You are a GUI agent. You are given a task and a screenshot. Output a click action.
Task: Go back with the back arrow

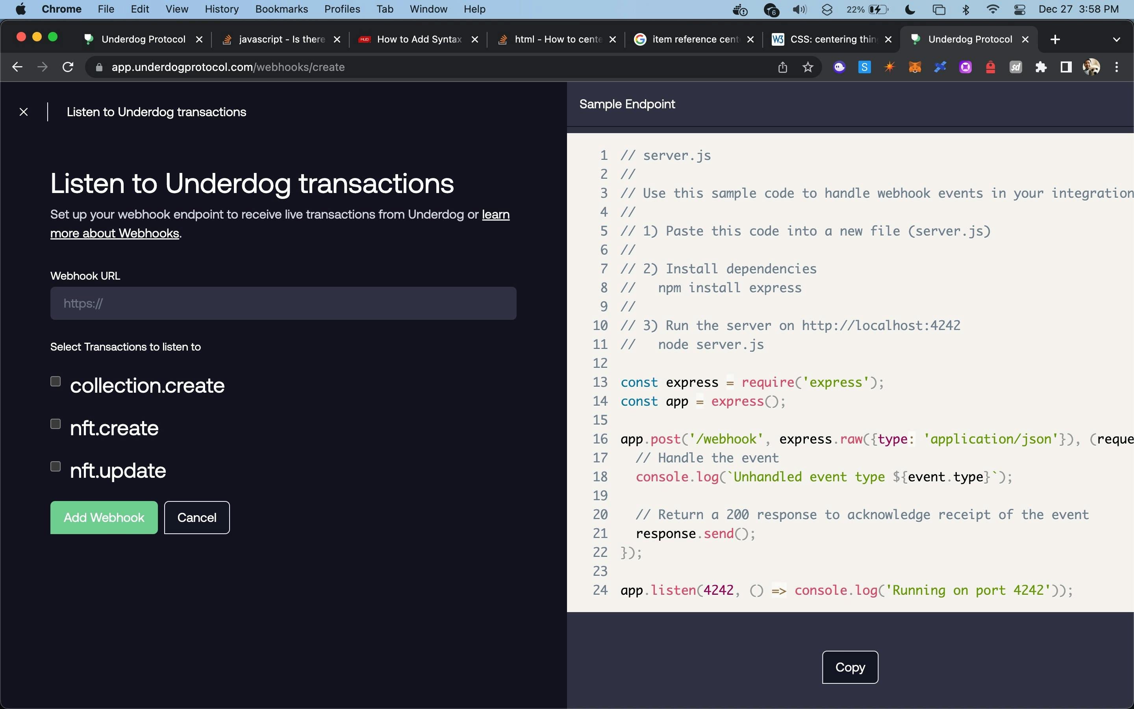[x=17, y=67]
